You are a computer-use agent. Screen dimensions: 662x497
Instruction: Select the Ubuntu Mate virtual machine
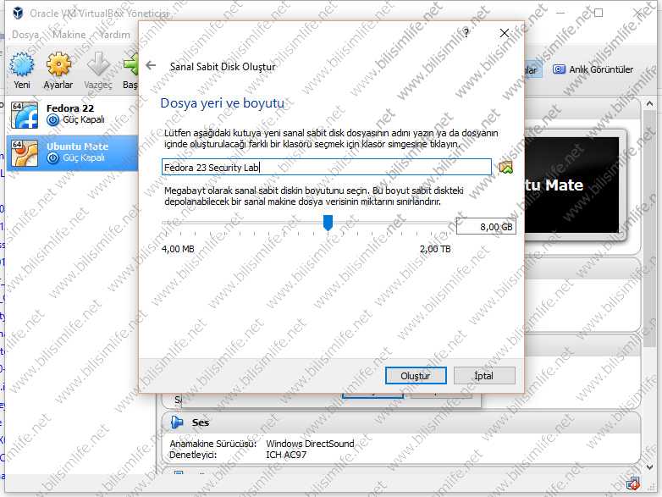[x=72, y=152]
